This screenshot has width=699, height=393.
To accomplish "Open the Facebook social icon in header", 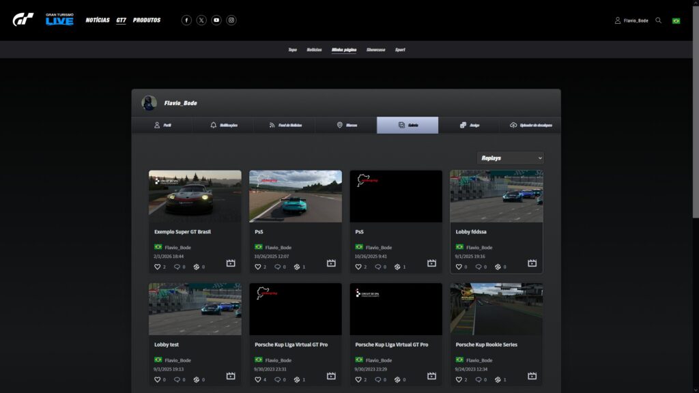I will click(x=186, y=20).
